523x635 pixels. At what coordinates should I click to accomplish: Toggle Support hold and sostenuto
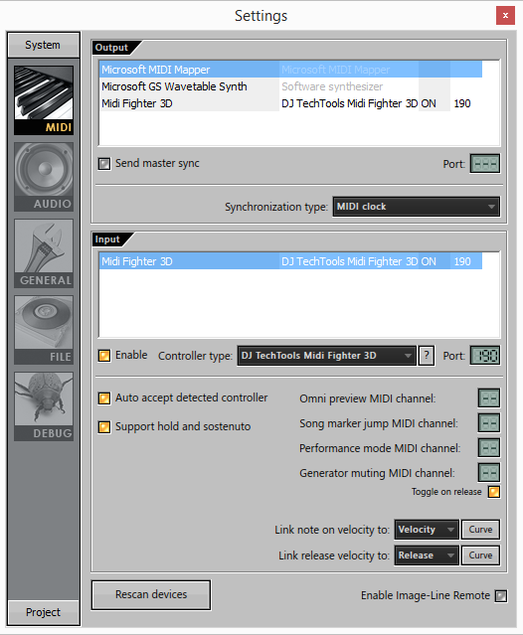(104, 427)
